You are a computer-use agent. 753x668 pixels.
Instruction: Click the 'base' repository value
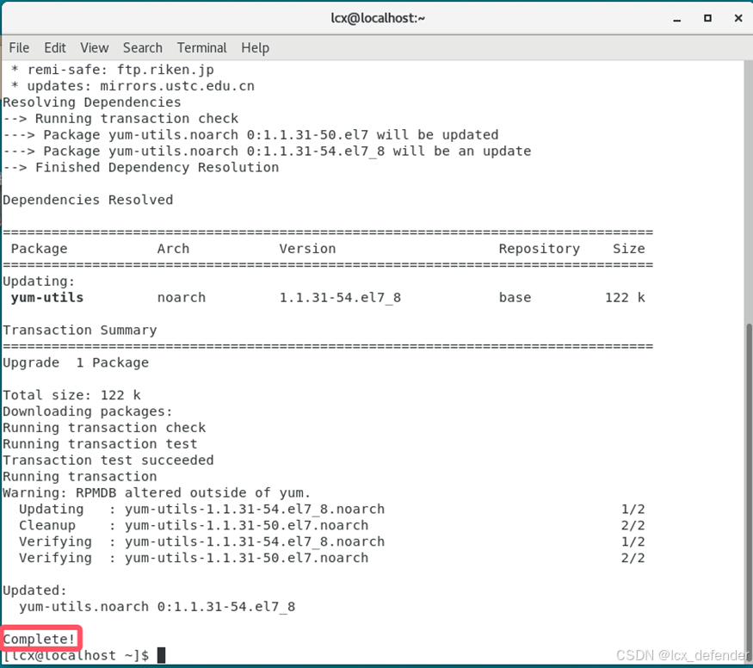pyautogui.click(x=515, y=298)
